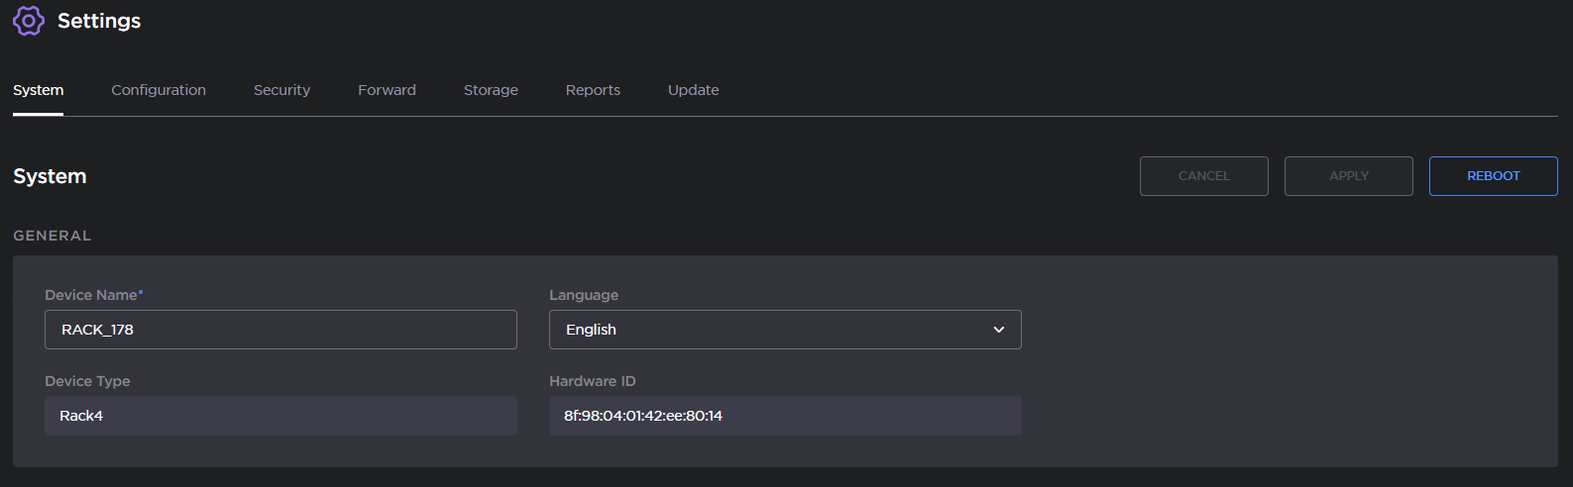Click the Language dropdown chevron arrow

tap(998, 330)
